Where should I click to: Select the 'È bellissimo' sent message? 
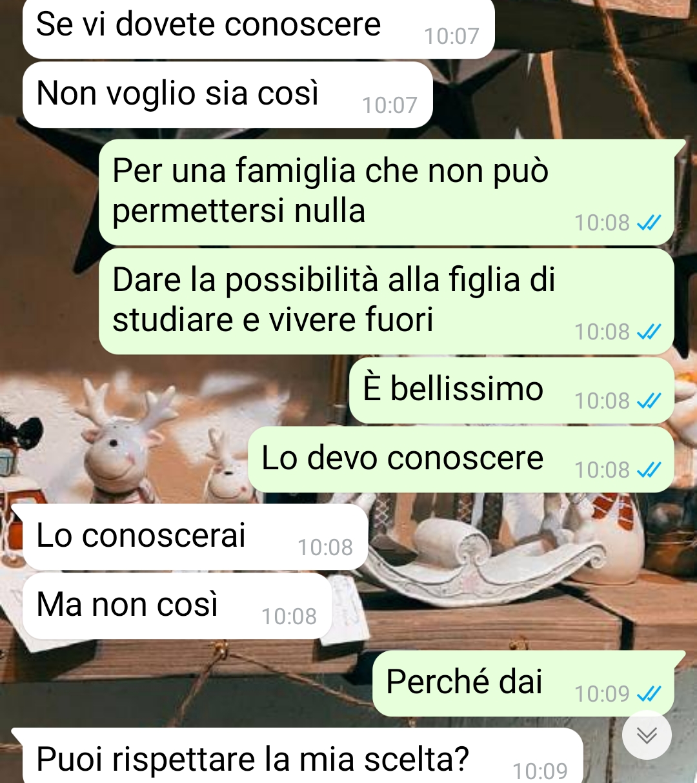512,391
